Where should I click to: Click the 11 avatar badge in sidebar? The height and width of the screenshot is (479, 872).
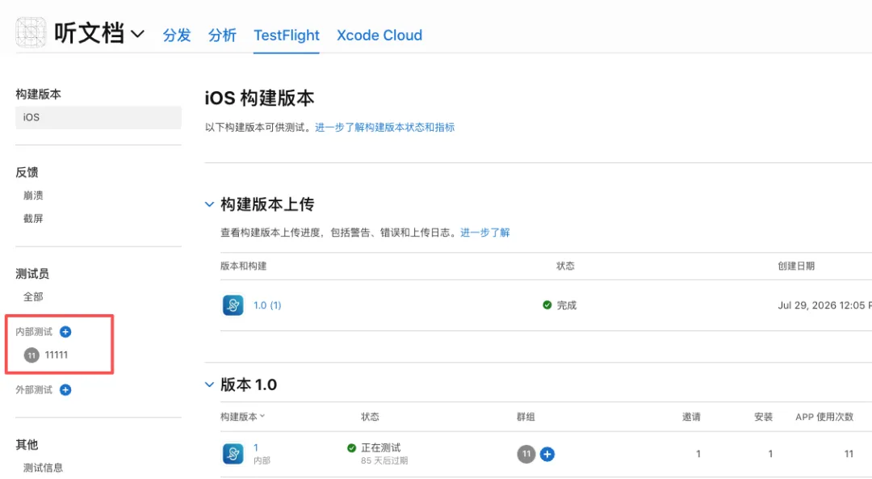pos(31,355)
